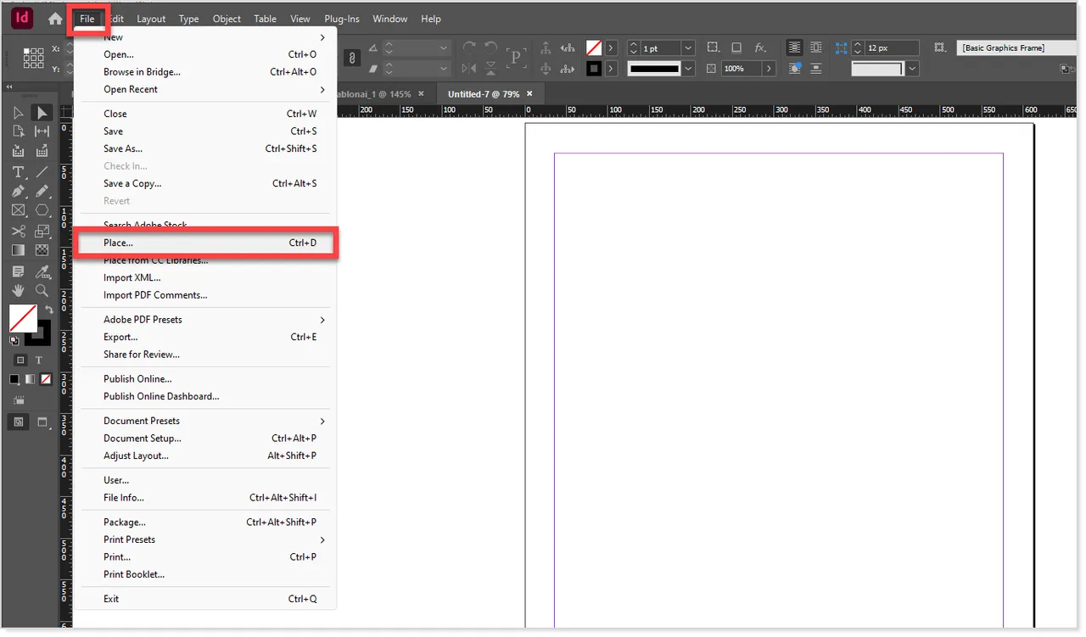Toggle Formatting Affects Text in the toolbar
The image size is (1086, 637).
click(x=39, y=360)
